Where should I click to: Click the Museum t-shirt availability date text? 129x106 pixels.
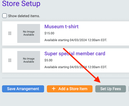pyautogui.click(x=76, y=40)
